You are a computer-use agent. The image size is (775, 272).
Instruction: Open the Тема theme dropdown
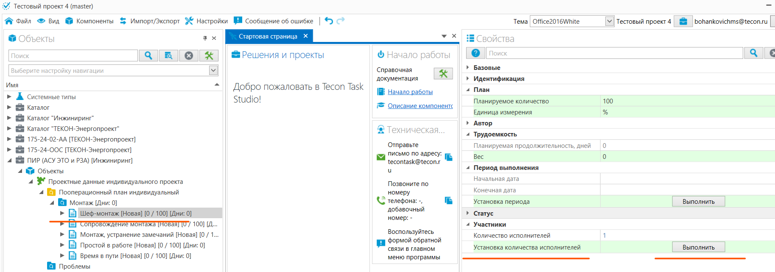pos(609,21)
